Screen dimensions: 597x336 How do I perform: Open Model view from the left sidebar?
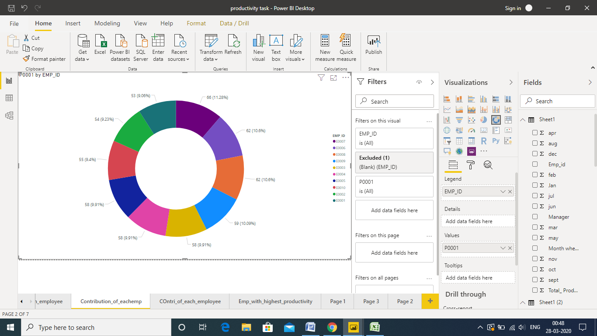(x=9, y=116)
